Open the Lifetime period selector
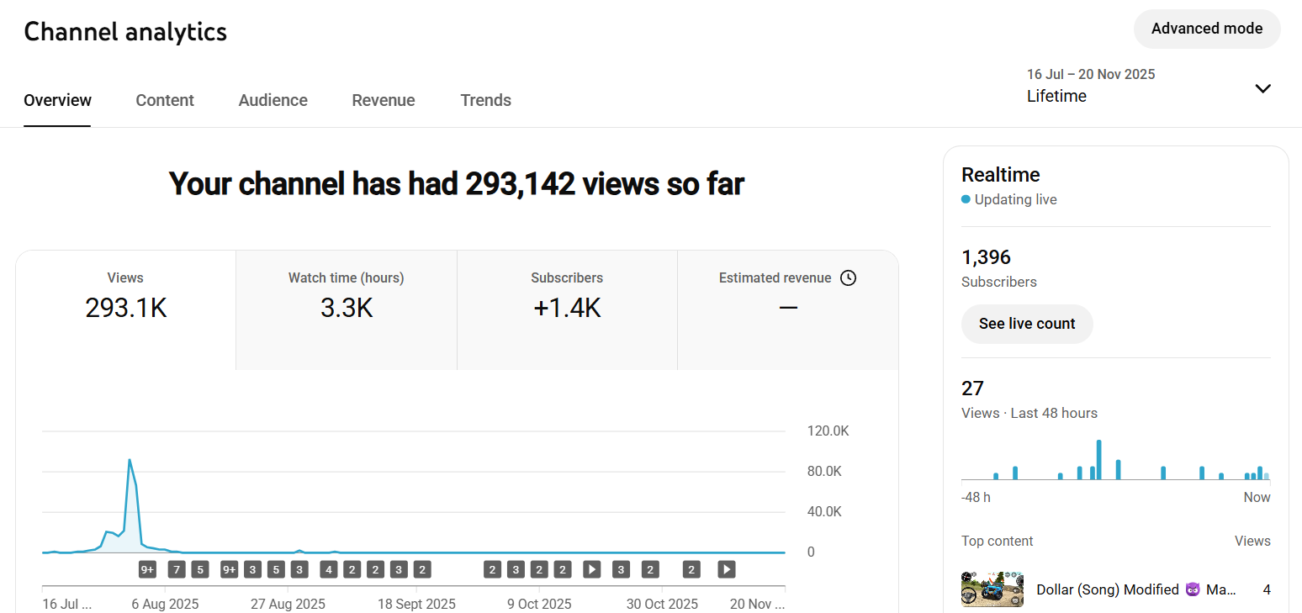This screenshot has height=613, width=1302. 1150,86
